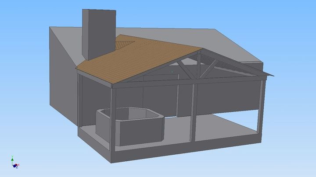Select the brown shingled porch roof
The width and height of the screenshot is (316, 177).
pyautogui.click(x=145, y=59)
